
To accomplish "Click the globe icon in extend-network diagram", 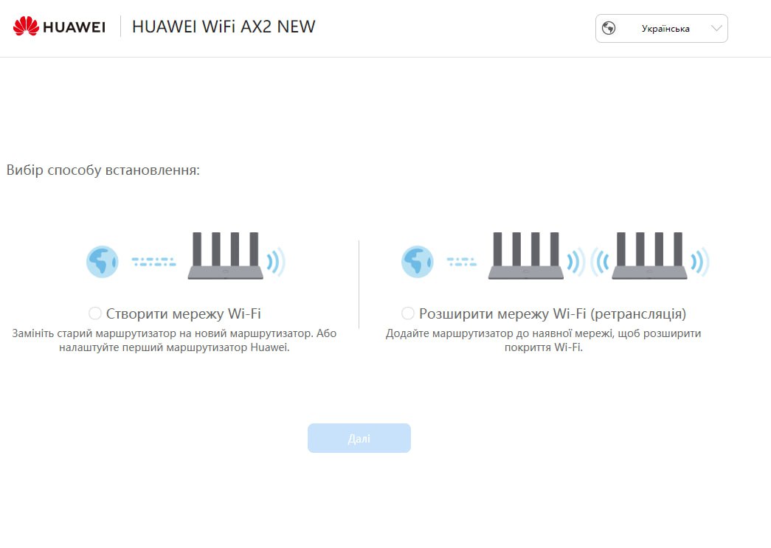I will (416, 262).
